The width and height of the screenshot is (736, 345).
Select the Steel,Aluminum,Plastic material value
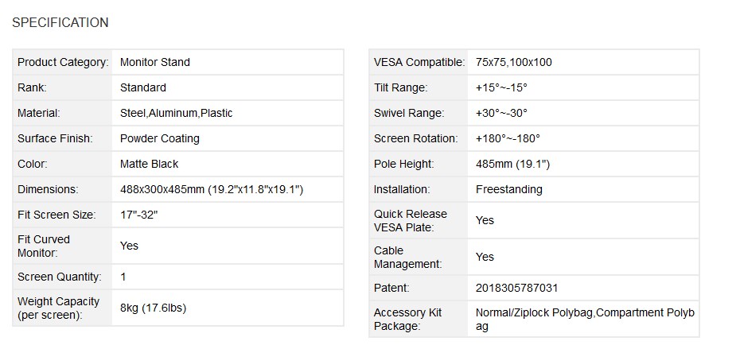coord(176,113)
